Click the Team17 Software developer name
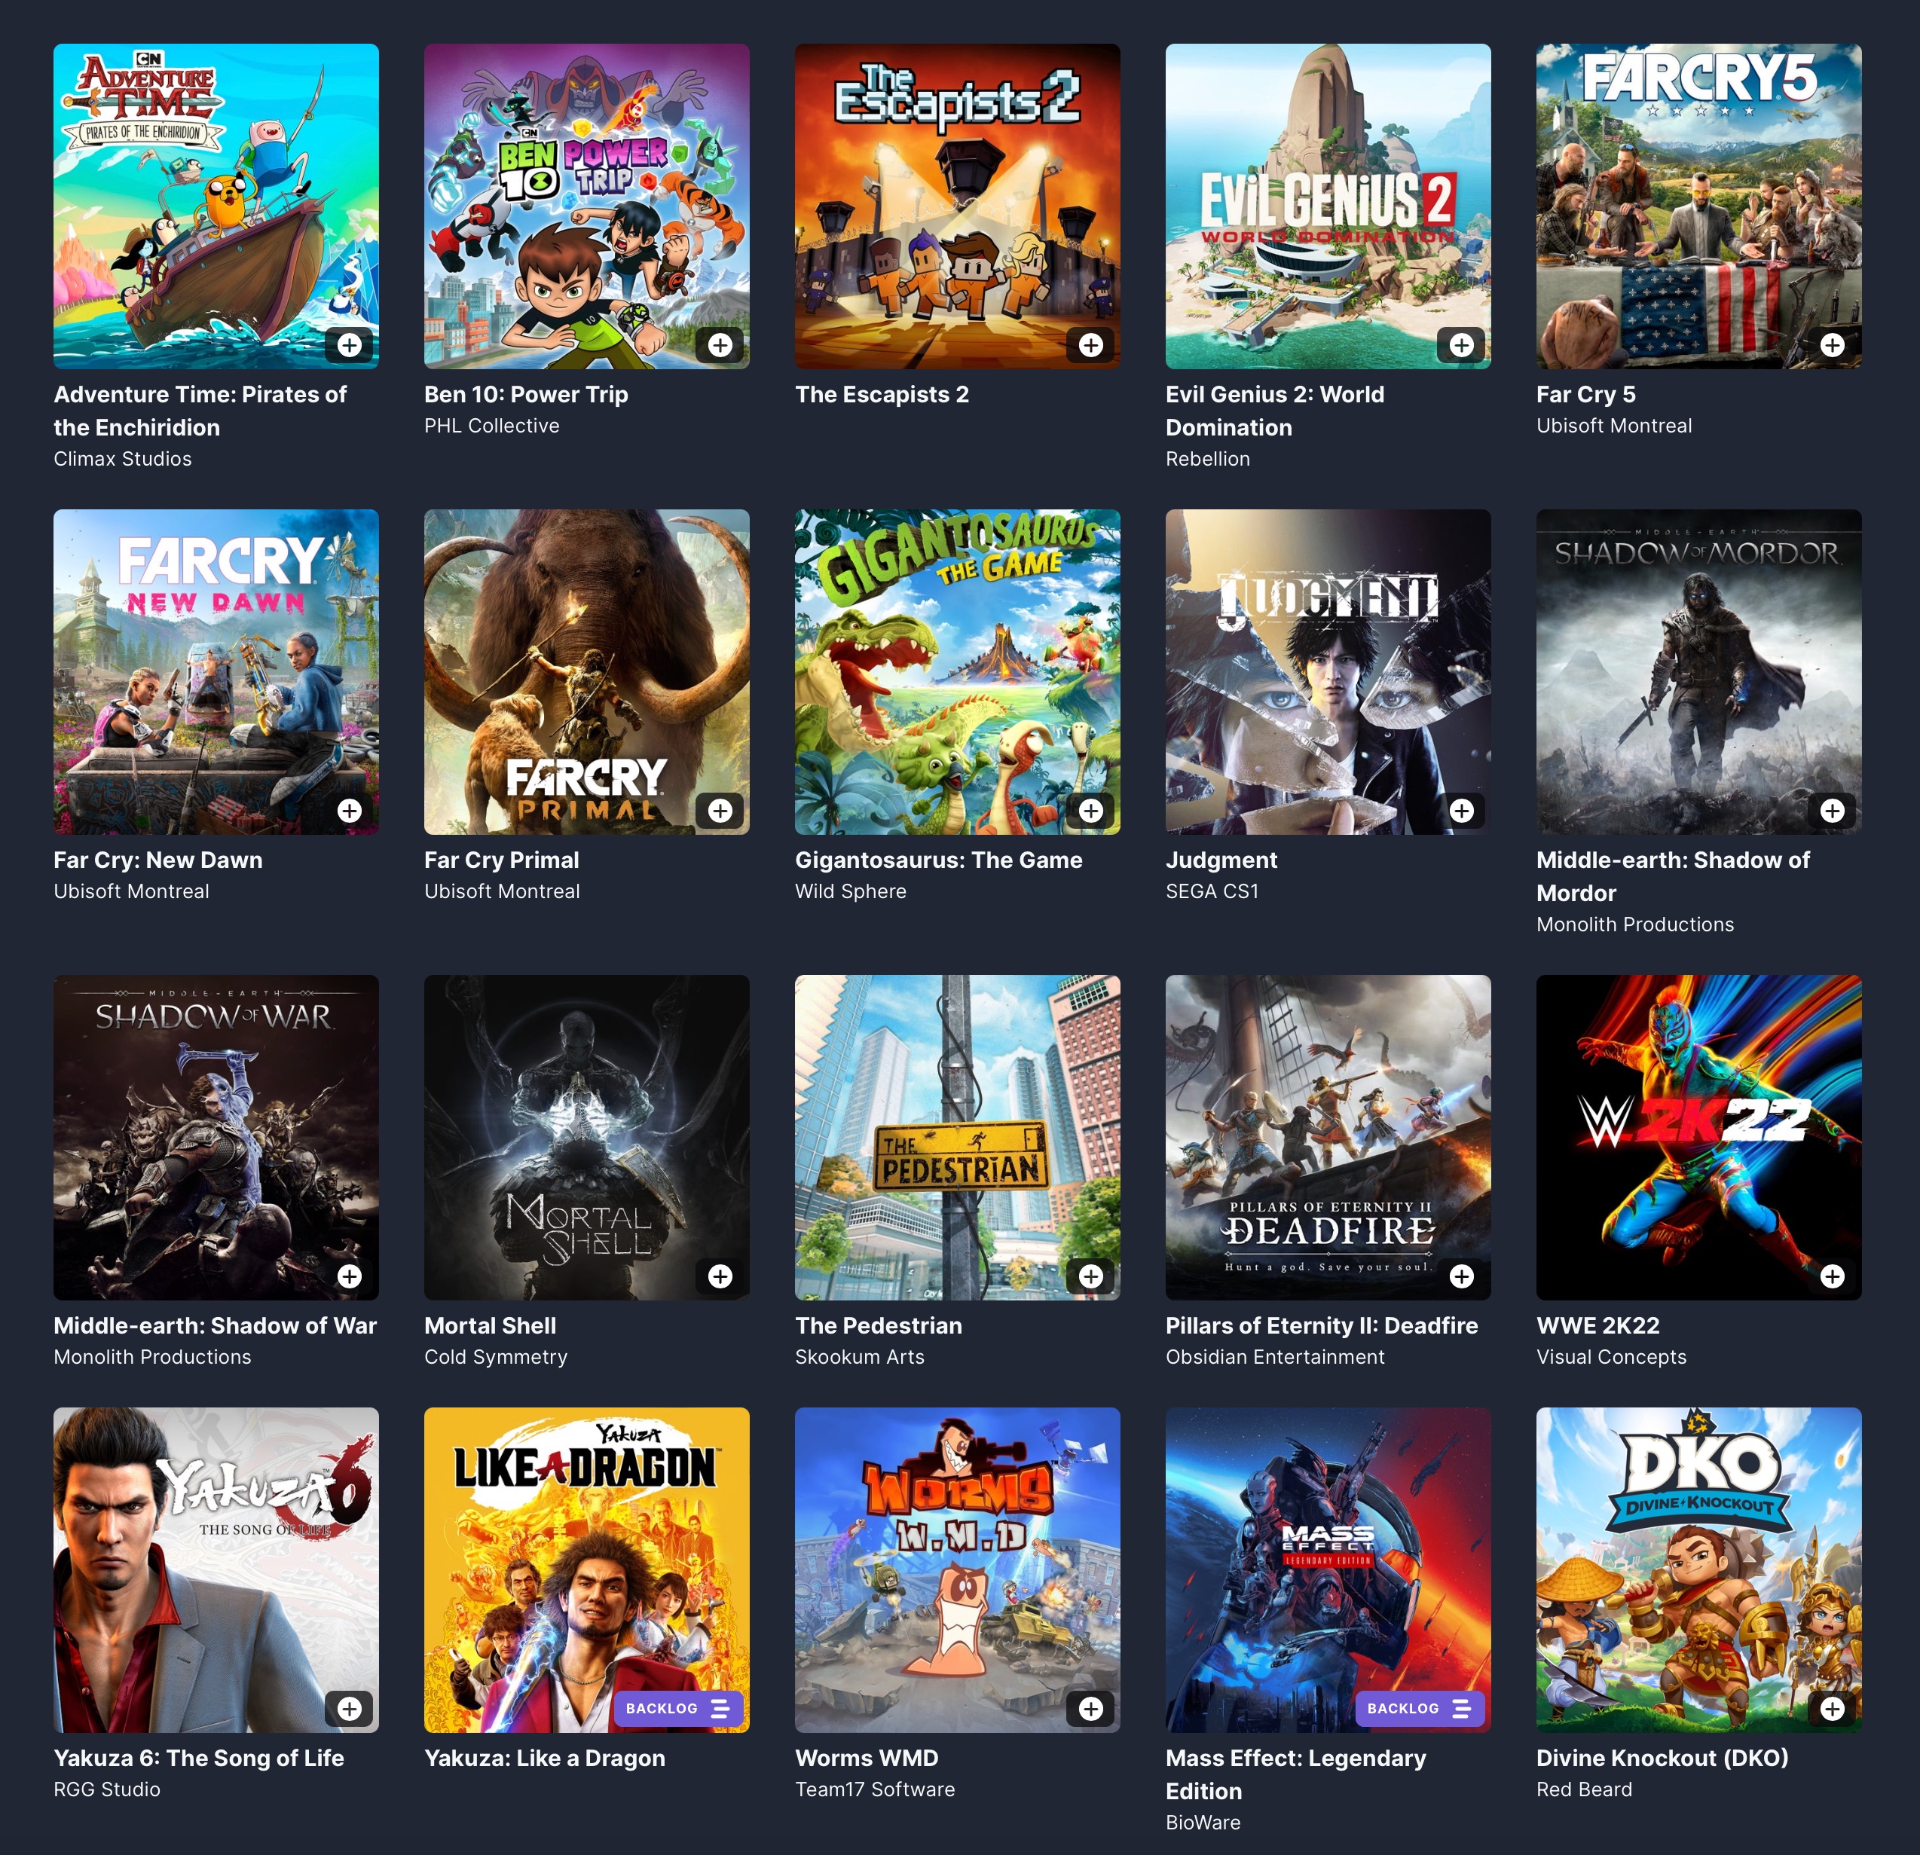Image resolution: width=1920 pixels, height=1855 pixels. click(x=875, y=1789)
